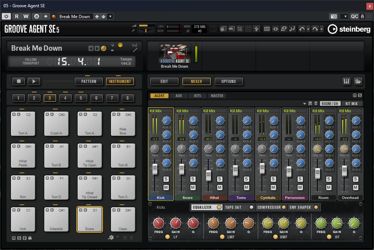Open the snapshot dropdown arrow beside camera
This screenshot has height=250, width=374.
pyautogui.click(x=345, y=16)
